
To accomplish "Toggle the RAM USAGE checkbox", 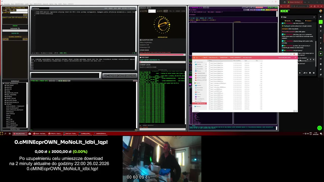I will click(141, 50).
